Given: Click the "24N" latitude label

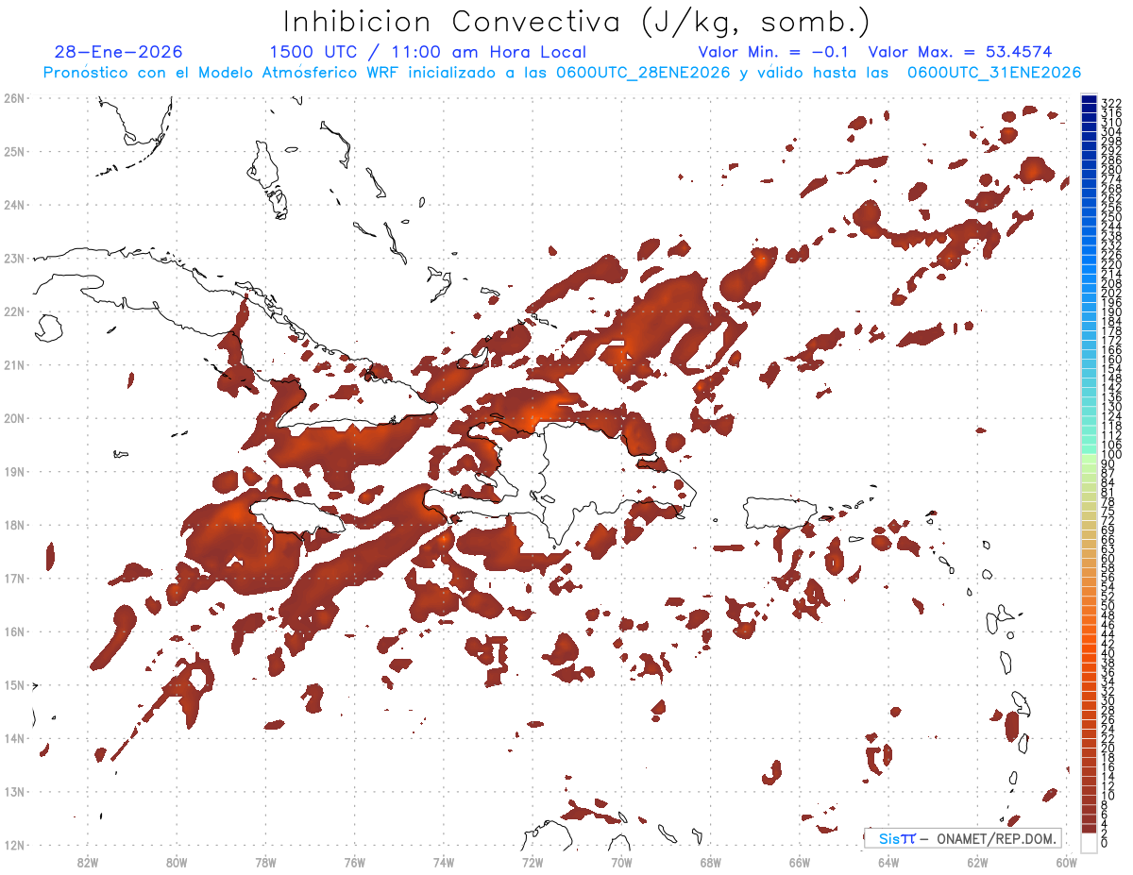Looking at the screenshot, I should coord(13,205).
